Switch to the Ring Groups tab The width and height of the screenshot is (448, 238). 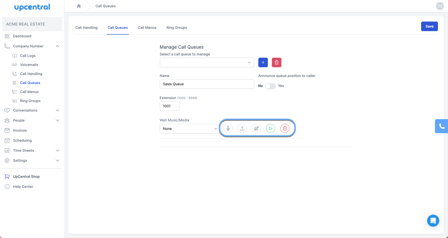click(177, 28)
